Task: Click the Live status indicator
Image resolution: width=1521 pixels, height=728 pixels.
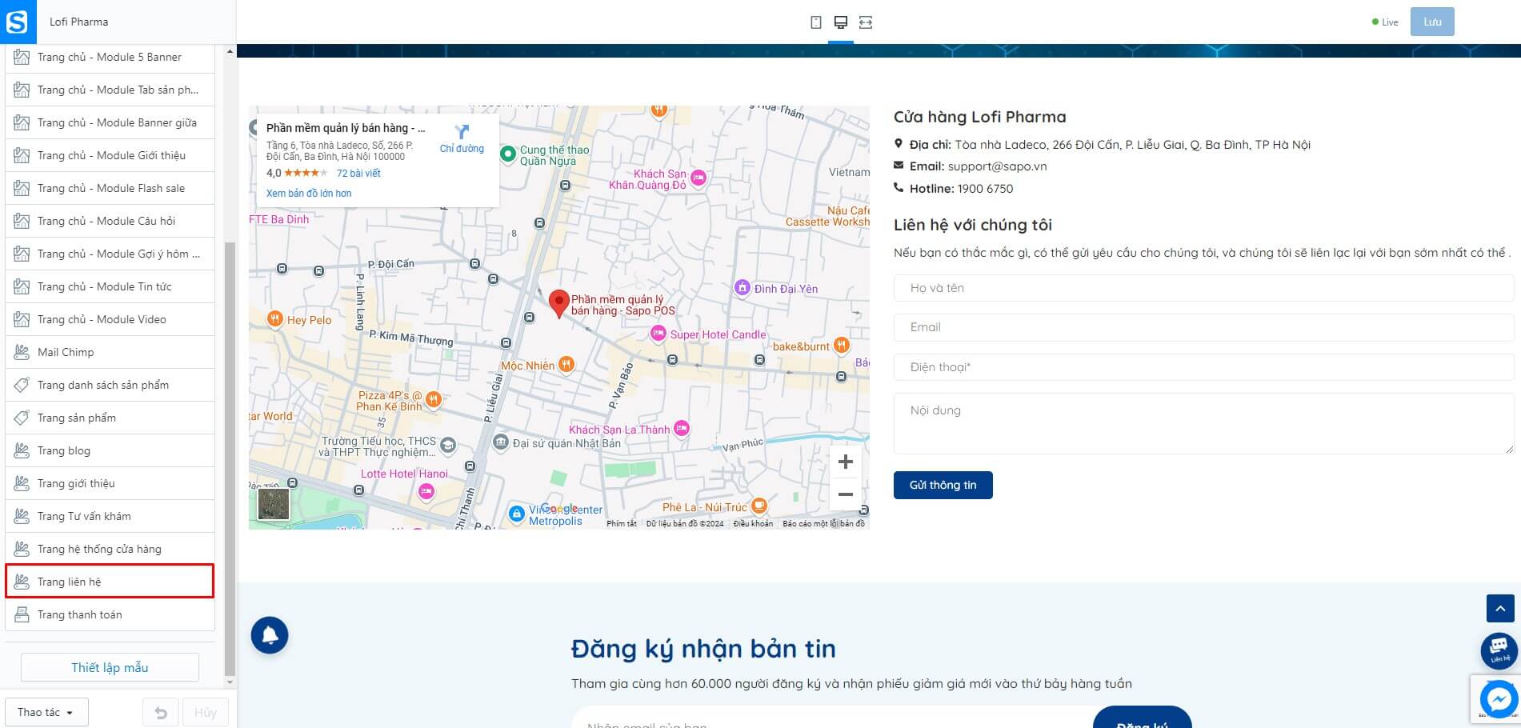Action: [x=1385, y=22]
